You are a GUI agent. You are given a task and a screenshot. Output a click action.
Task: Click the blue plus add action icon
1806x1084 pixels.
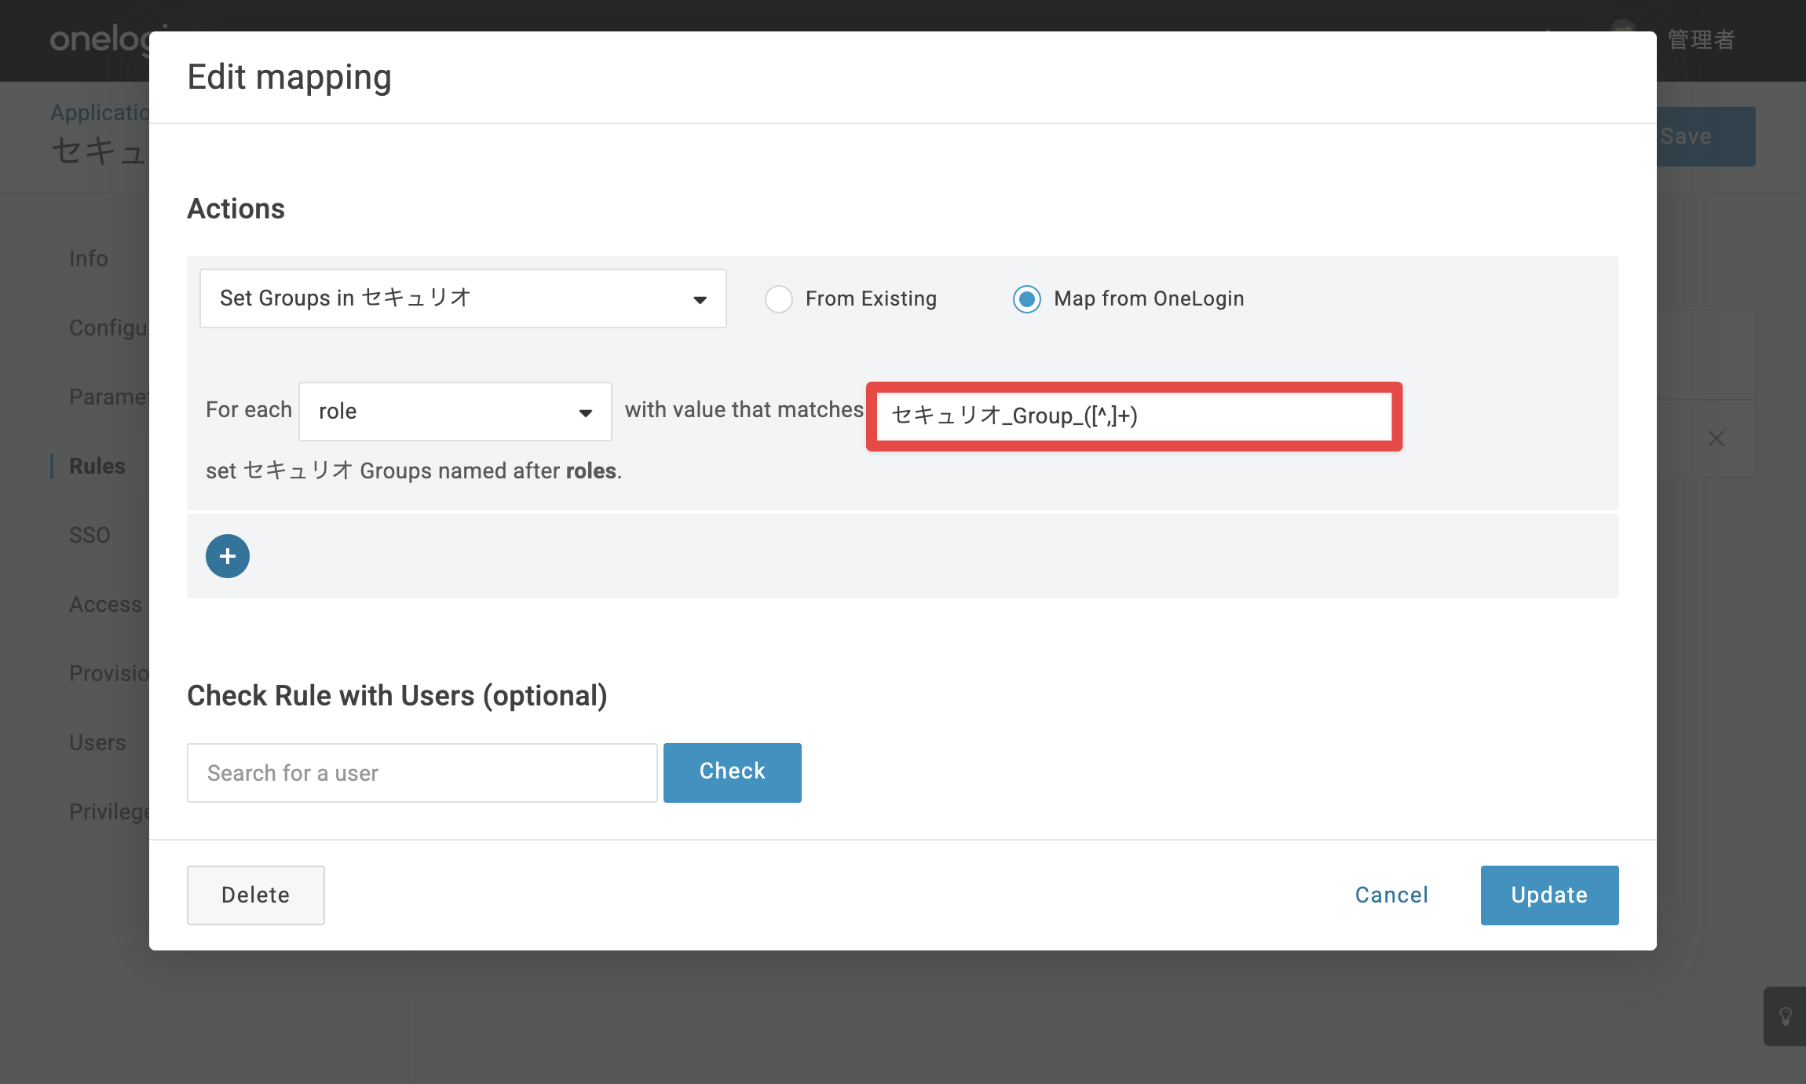tap(228, 556)
